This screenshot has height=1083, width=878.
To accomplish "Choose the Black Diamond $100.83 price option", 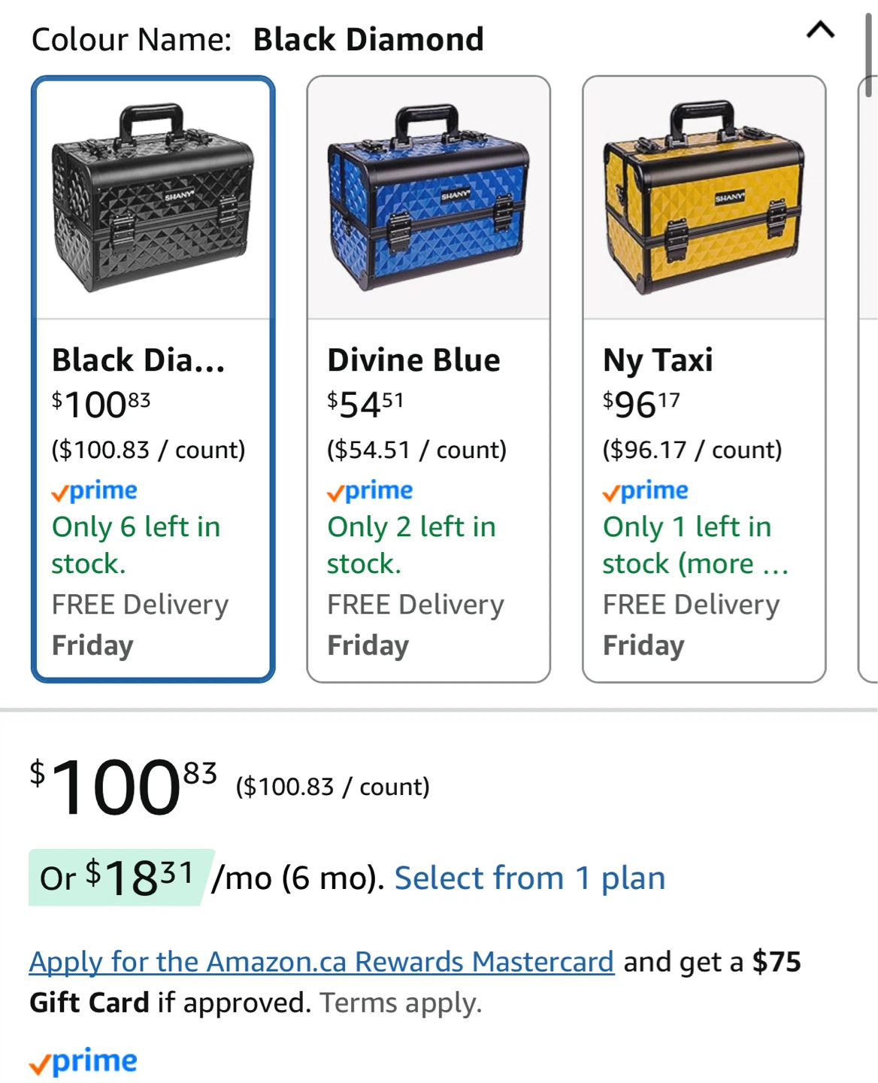I will click(x=101, y=405).
